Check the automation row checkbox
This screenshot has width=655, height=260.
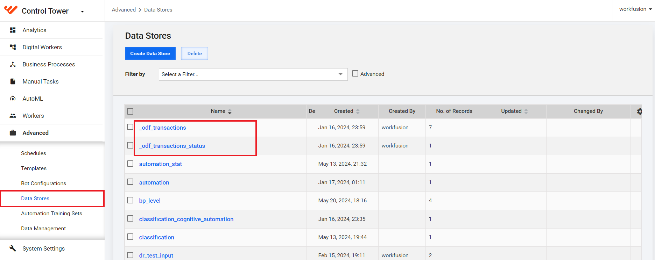pyautogui.click(x=130, y=182)
